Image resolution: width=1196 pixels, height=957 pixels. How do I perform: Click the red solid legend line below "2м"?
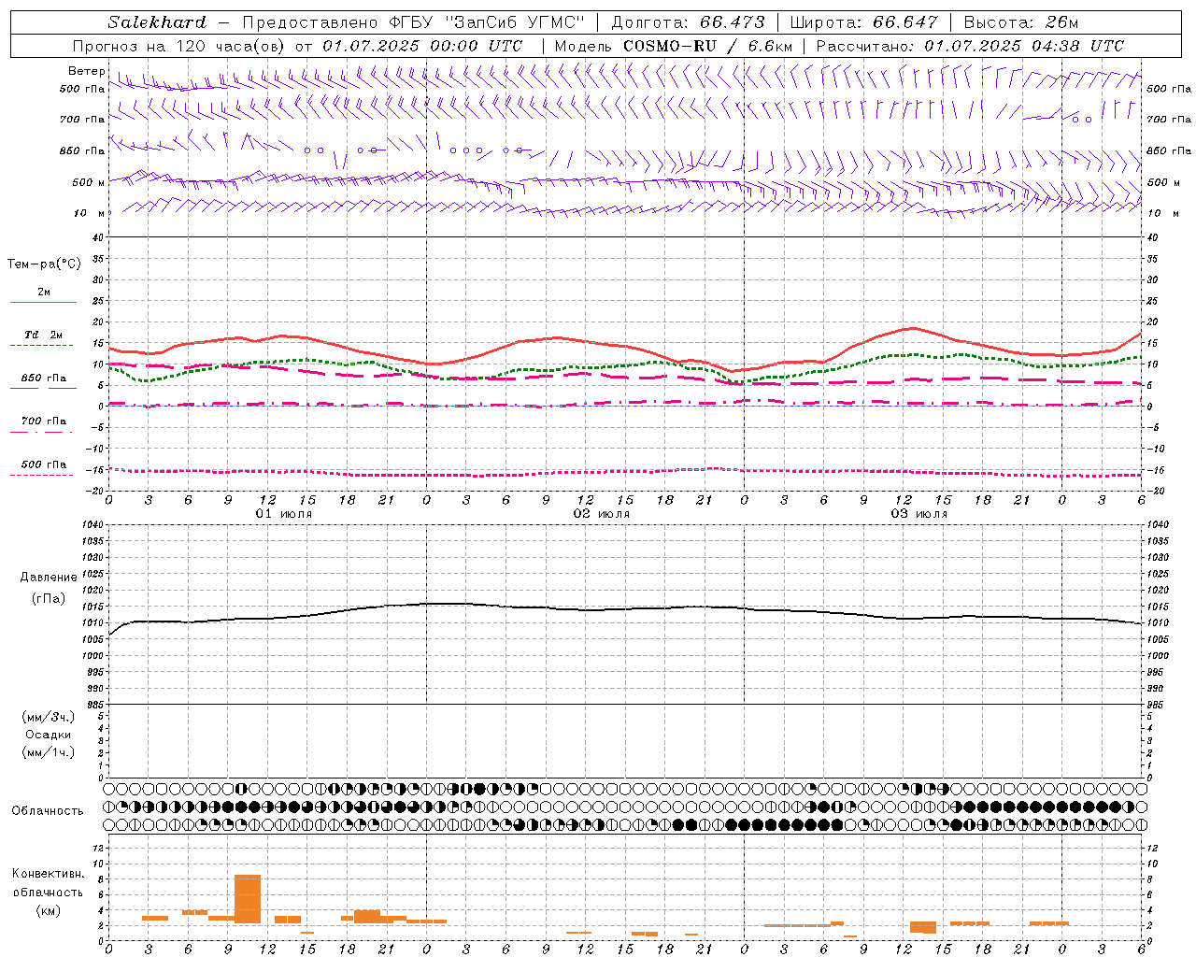coord(43,302)
